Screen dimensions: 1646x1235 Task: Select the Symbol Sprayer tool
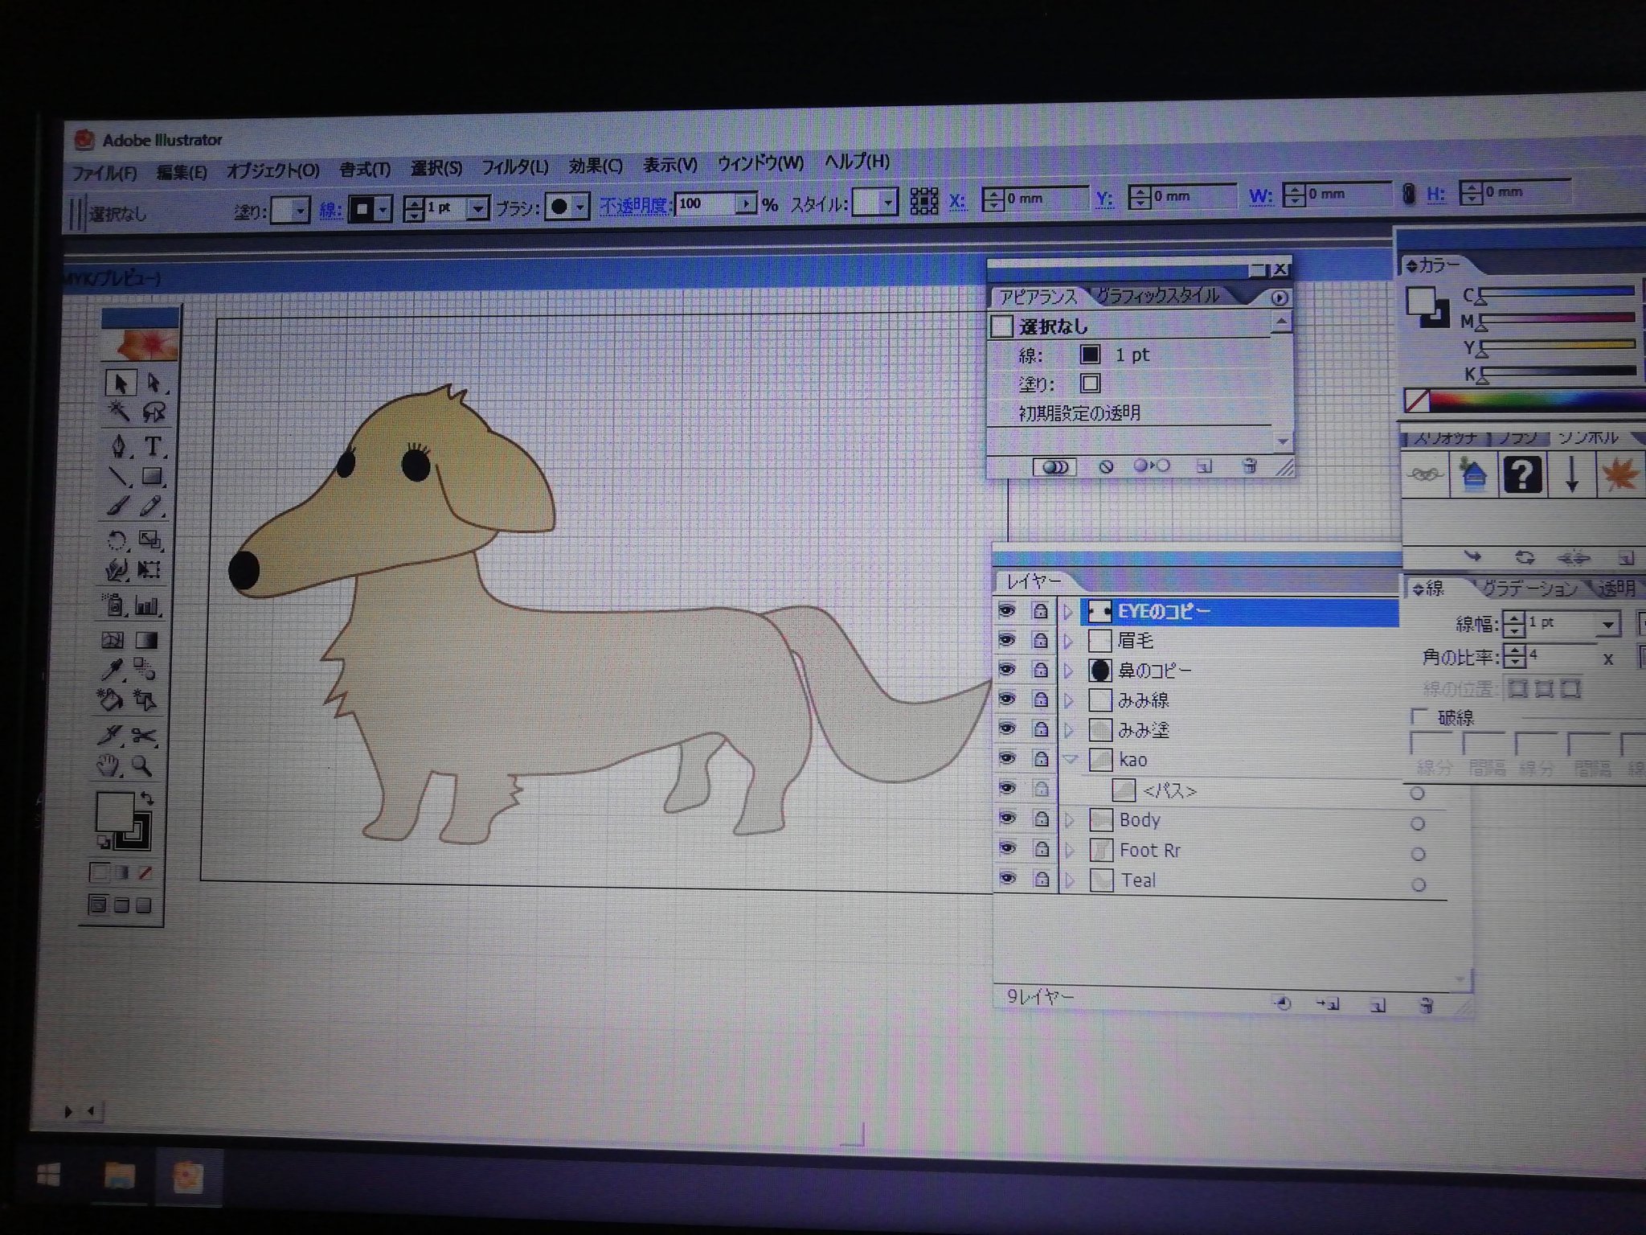(x=113, y=605)
